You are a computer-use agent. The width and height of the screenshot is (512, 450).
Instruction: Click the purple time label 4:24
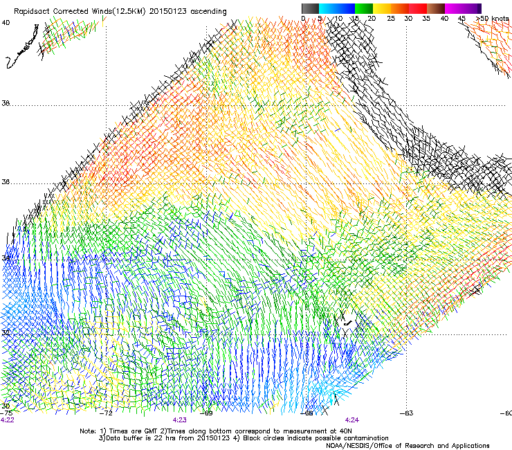352,420
